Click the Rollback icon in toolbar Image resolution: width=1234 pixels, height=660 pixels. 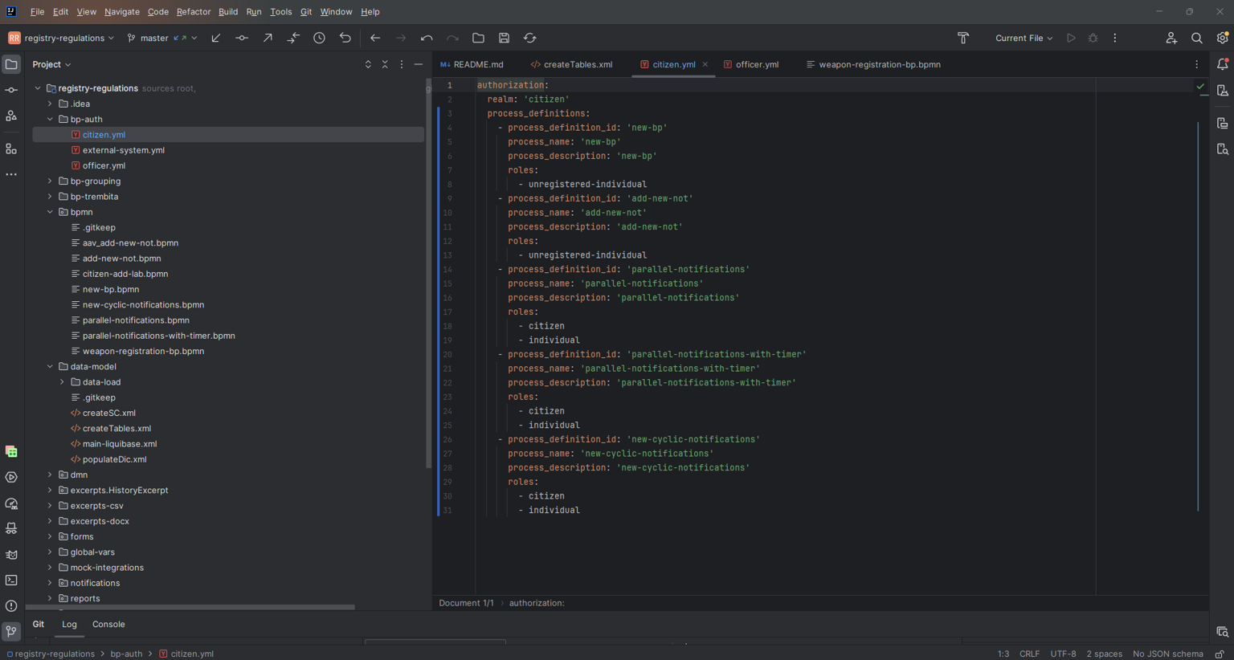point(345,38)
